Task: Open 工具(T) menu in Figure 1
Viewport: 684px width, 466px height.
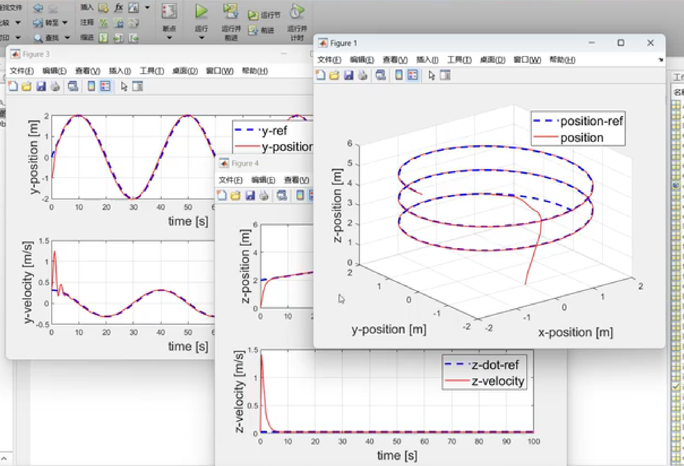Action: point(459,60)
